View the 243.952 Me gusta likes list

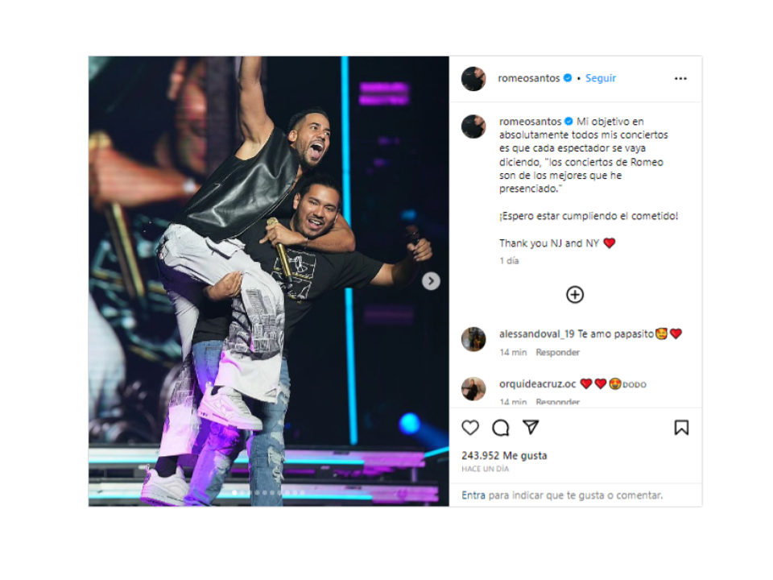coord(504,455)
